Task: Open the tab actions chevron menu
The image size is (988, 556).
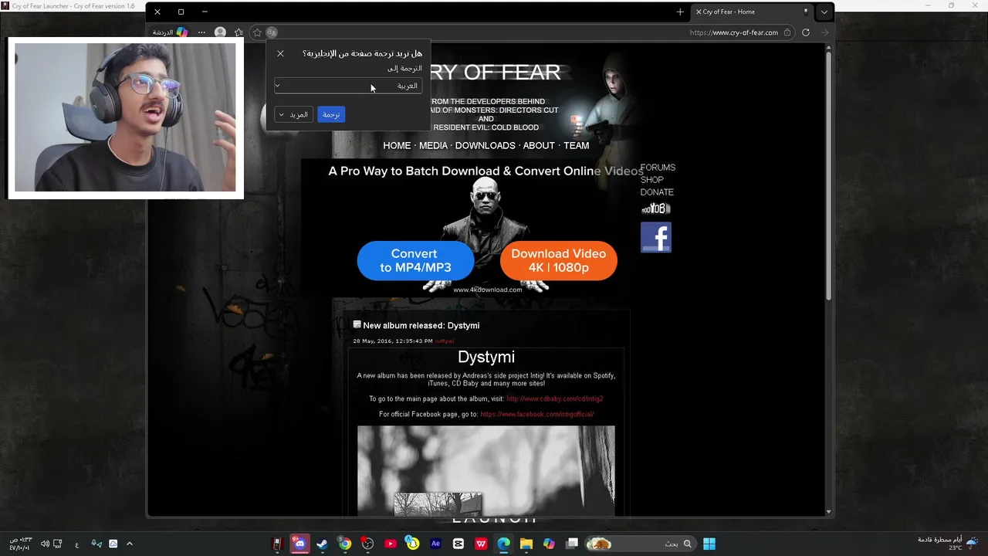Action: click(824, 12)
